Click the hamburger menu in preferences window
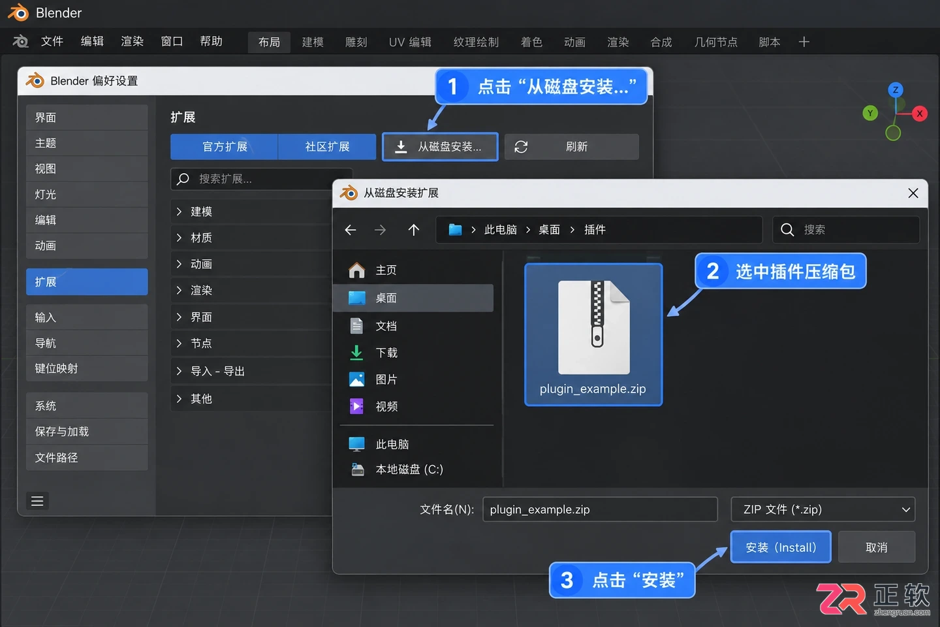 click(37, 501)
